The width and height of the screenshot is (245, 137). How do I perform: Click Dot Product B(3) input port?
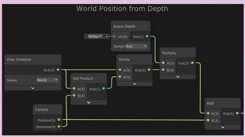pos(74,95)
